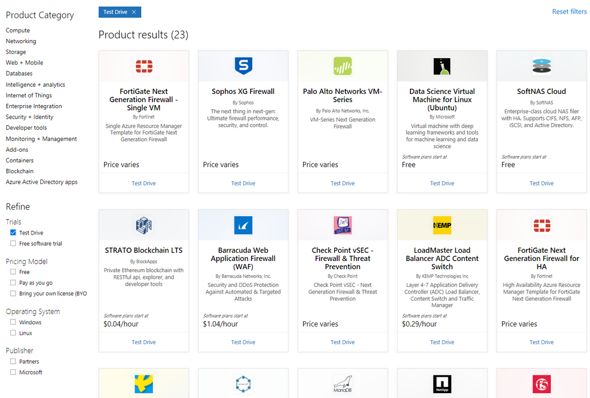The image size is (590, 398).
Task: Click Test Drive under FortiGate for HA
Action: click(542, 342)
